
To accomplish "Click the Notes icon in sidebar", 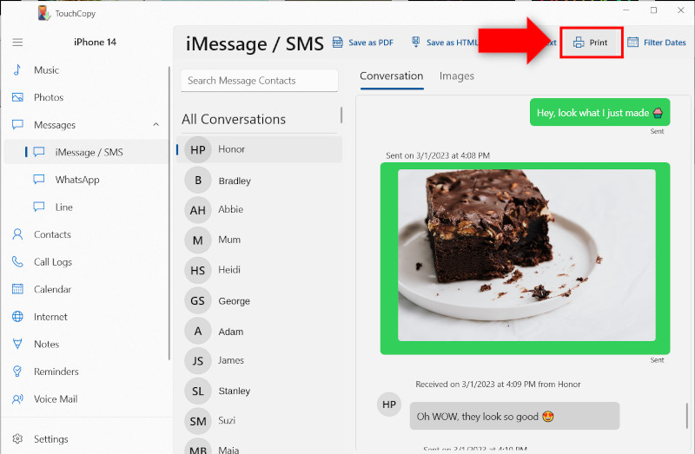I will pyautogui.click(x=17, y=344).
